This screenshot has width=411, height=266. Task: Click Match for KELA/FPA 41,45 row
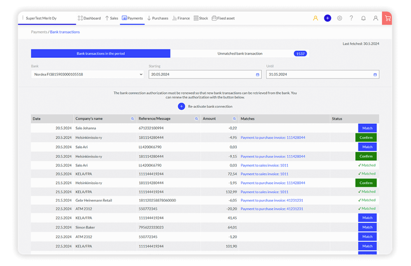[x=367, y=217]
